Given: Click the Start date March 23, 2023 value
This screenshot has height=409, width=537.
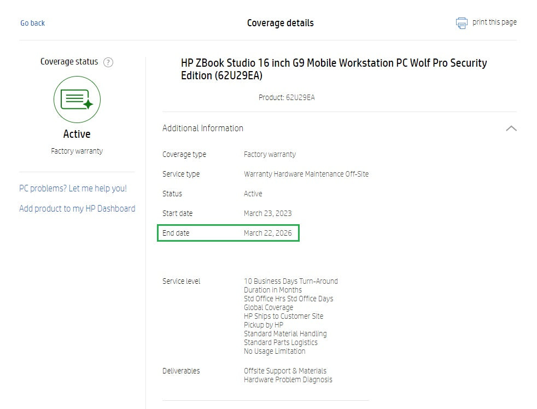Looking at the screenshot, I should tap(268, 213).
